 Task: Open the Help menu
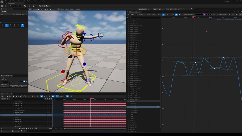(44, 1)
